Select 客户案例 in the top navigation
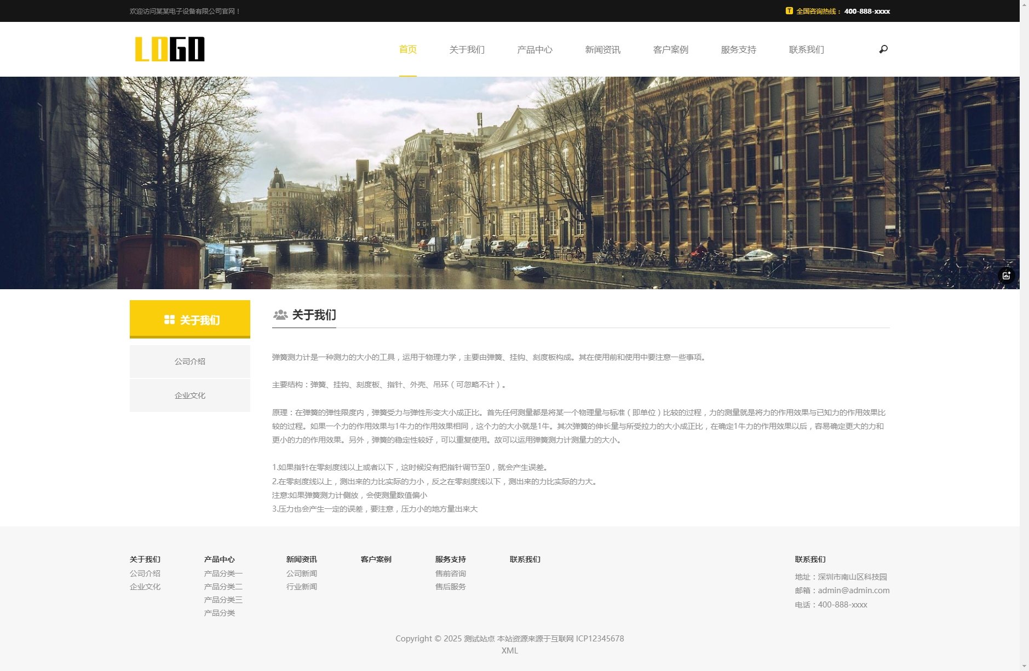 click(x=670, y=50)
